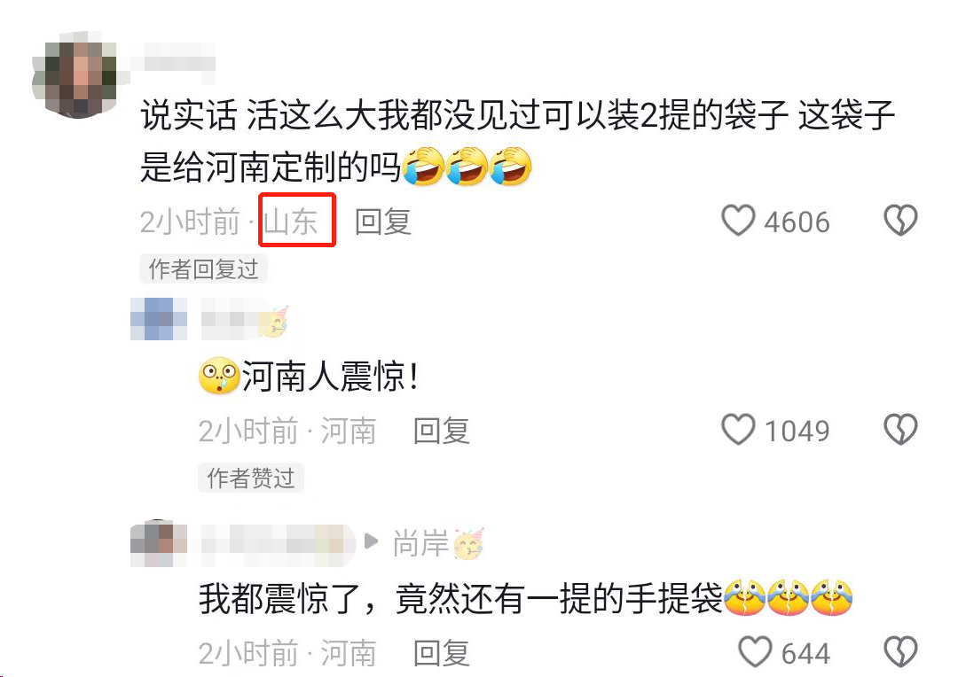
Task: Click the triangle arrow before 尚岸
Action: [x=371, y=541]
